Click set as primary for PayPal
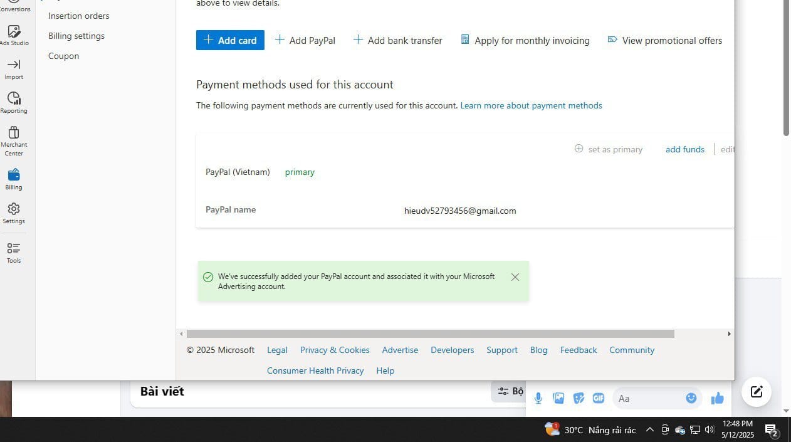The image size is (791, 442). click(x=609, y=149)
